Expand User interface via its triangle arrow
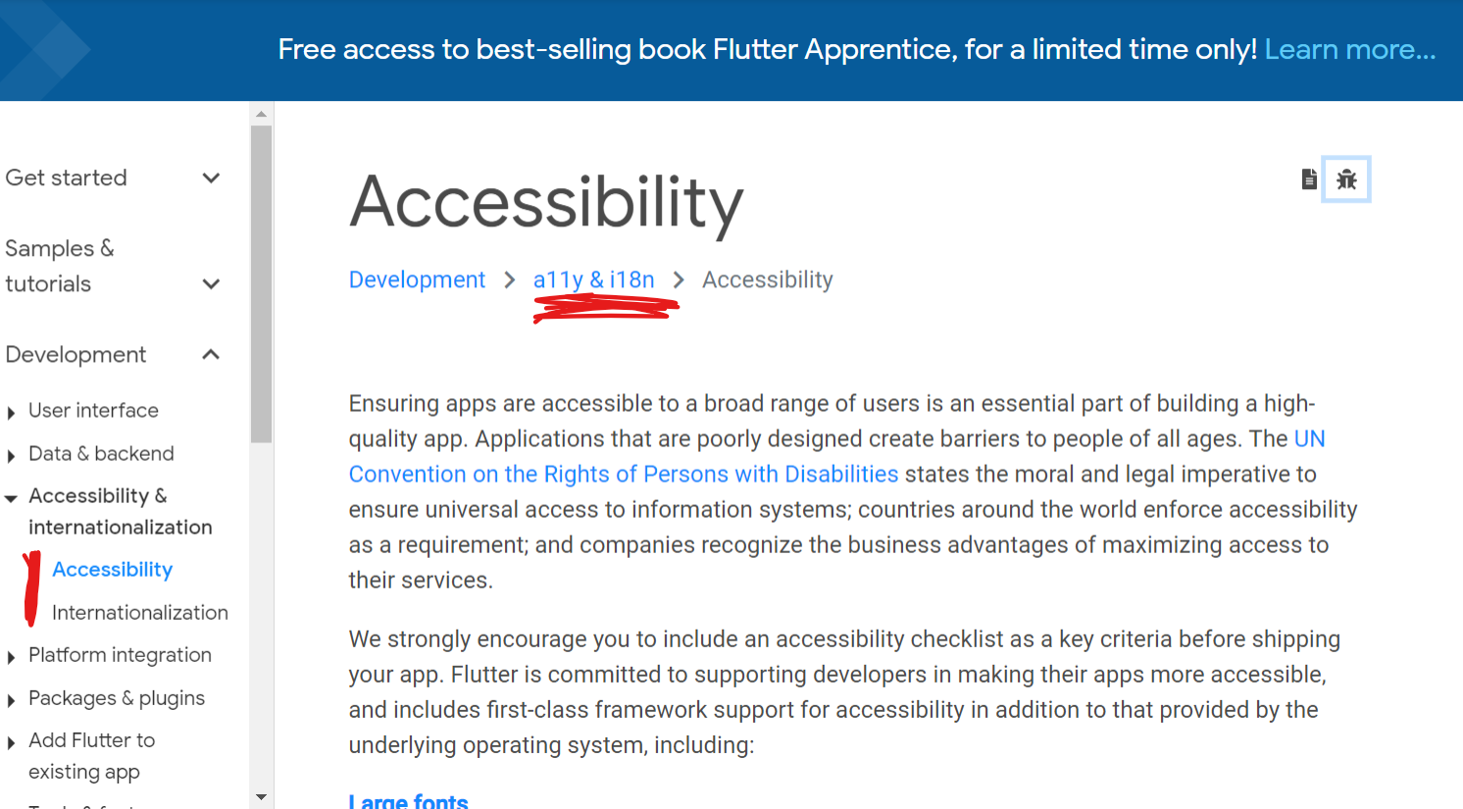Viewport: 1463px width, 809px height. [13, 410]
